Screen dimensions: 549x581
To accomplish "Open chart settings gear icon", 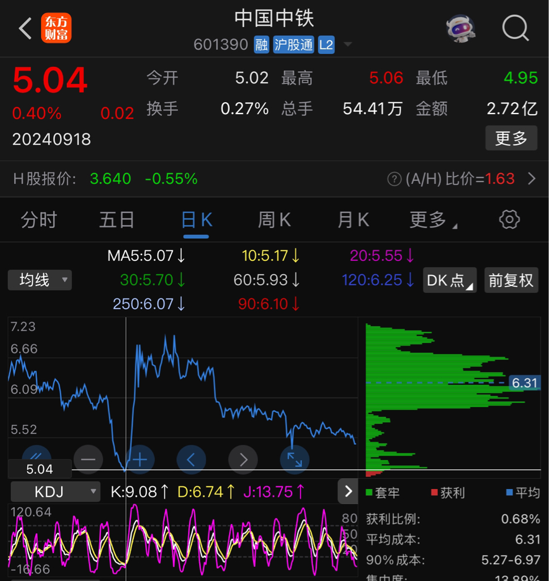I will pyautogui.click(x=509, y=220).
